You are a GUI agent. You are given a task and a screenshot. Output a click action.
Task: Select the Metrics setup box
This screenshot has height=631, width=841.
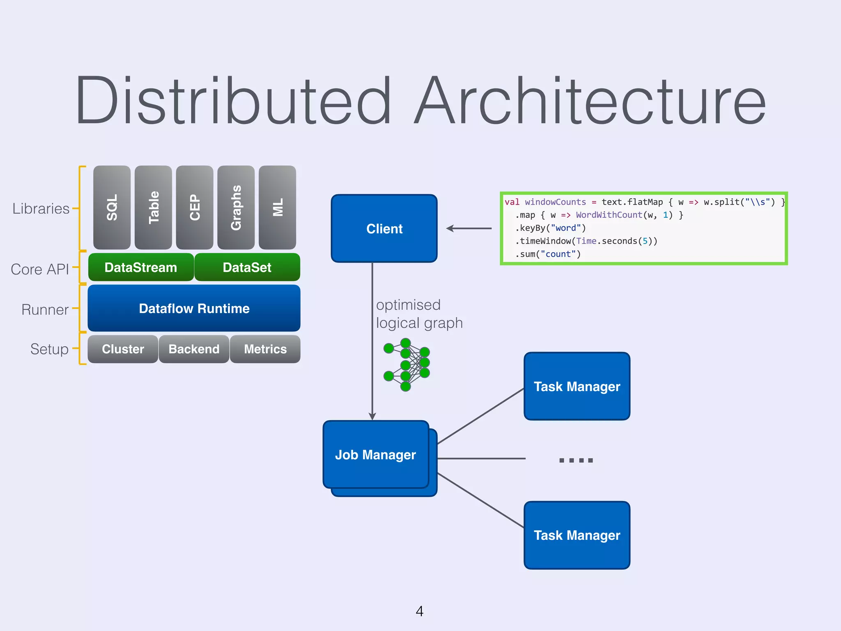point(265,349)
